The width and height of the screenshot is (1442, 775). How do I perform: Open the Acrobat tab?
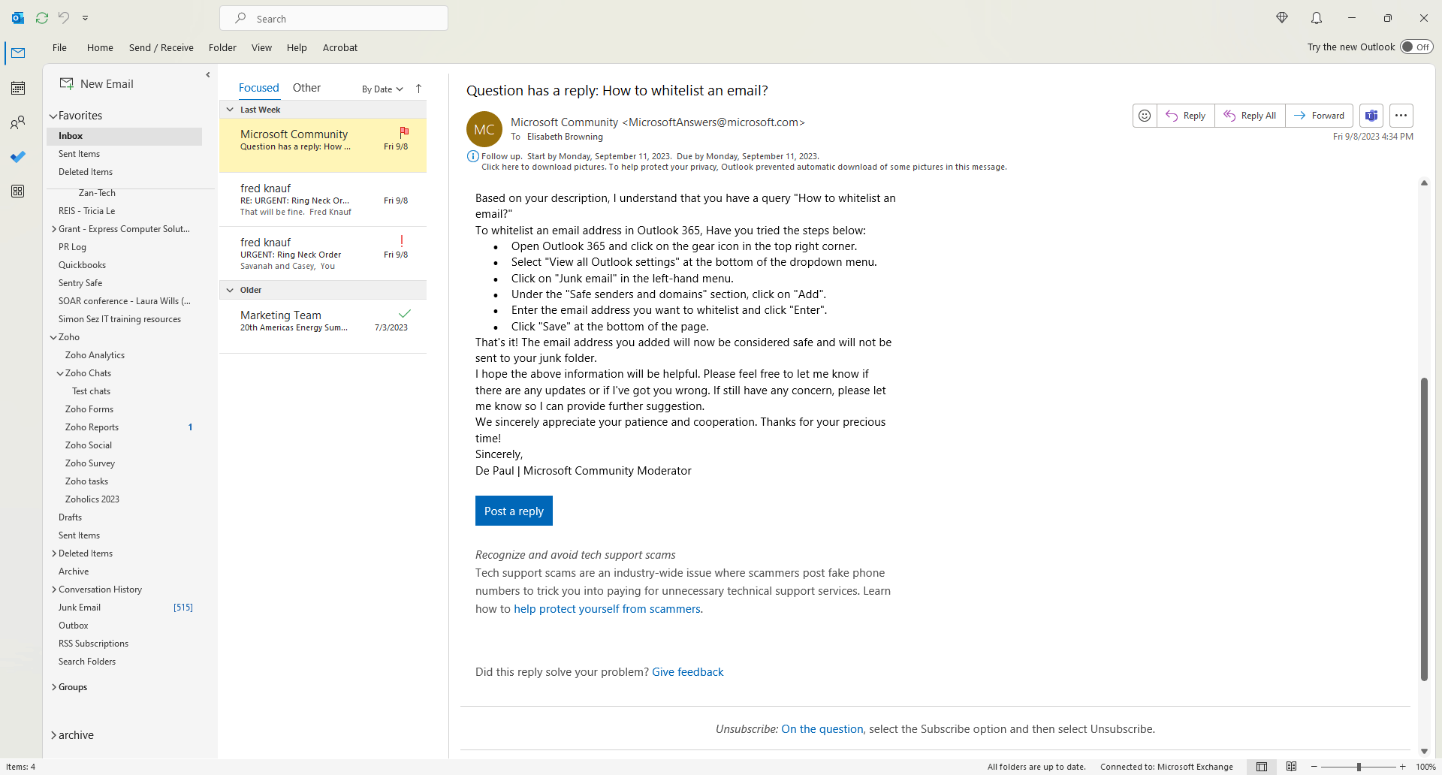pos(340,47)
